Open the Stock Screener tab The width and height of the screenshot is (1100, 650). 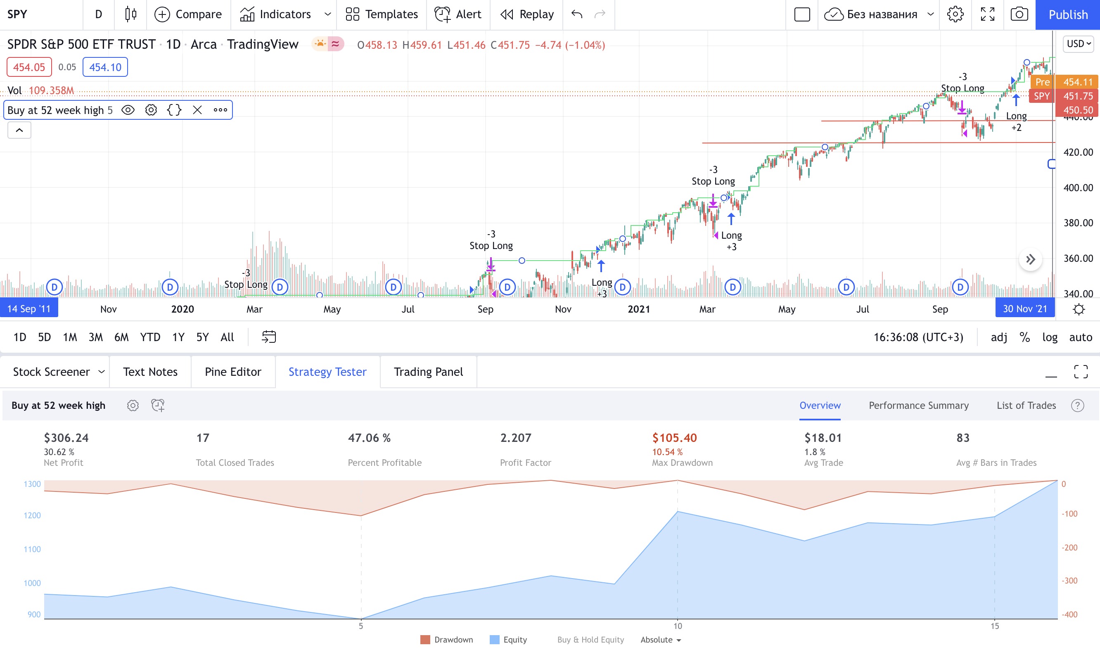coord(51,371)
